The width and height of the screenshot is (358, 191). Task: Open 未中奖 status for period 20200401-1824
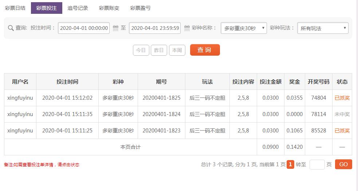pyautogui.click(x=342, y=114)
